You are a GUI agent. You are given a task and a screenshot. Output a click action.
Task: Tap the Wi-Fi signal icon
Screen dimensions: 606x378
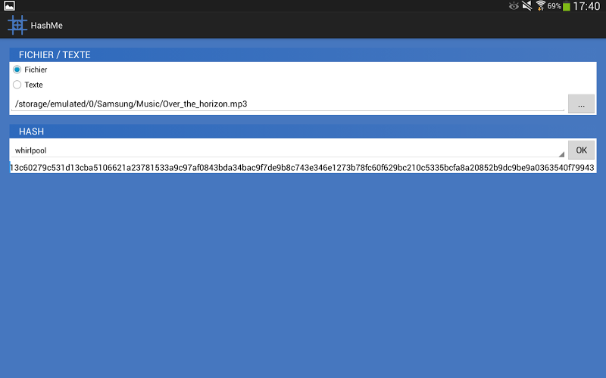(541, 6)
